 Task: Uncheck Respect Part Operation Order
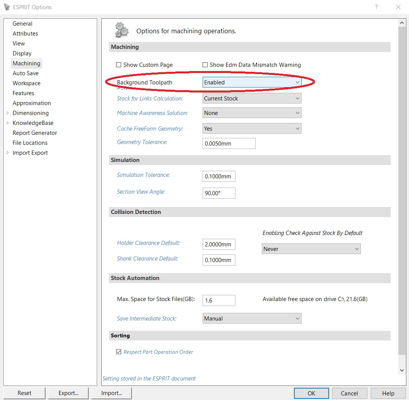click(118, 352)
